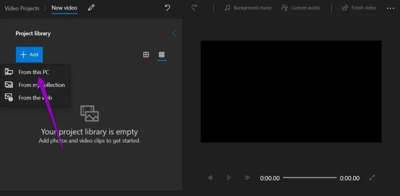Click the Custom audio person icon
Screen dimensions: 400x196
pos(284,8)
